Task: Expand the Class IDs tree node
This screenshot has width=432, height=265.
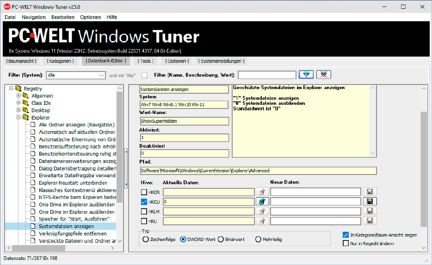Action: pos(18,102)
